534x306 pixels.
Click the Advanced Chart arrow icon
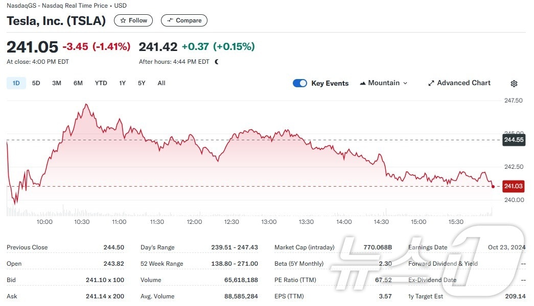431,83
